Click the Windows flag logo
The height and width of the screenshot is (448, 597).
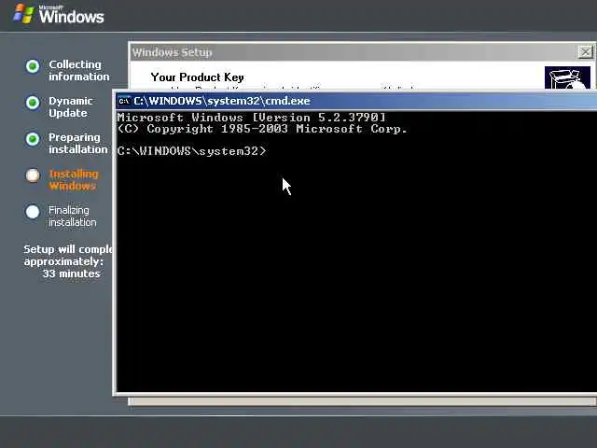pyautogui.click(x=23, y=14)
